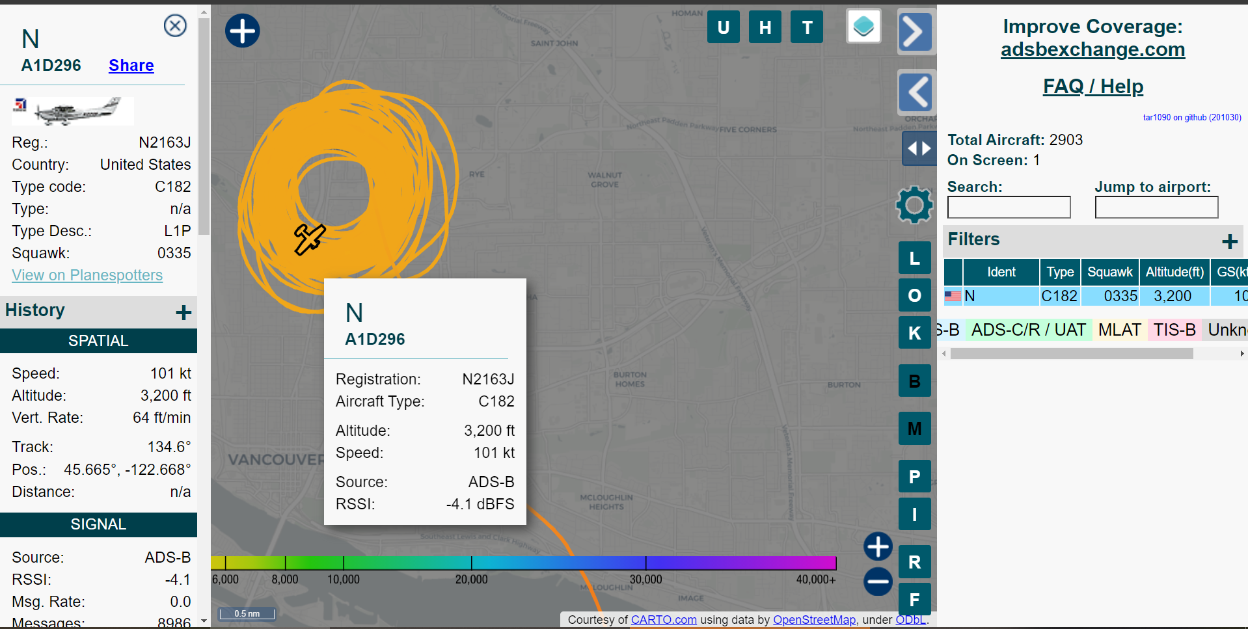Toggle the L map option button

click(x=914, y=258)
